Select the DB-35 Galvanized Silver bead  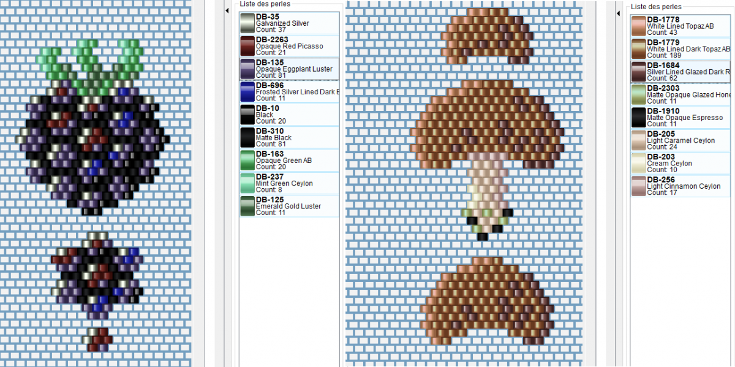[x=288, y=23]
